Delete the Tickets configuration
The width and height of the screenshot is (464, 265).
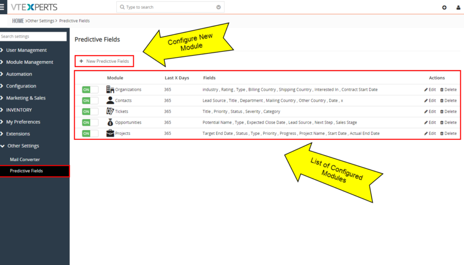pos(448,111)
